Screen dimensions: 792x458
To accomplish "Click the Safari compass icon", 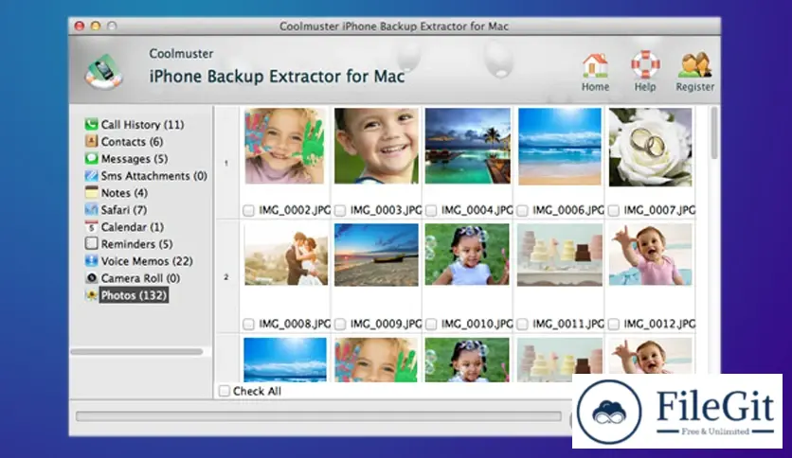I will click(x=92, y=209).
